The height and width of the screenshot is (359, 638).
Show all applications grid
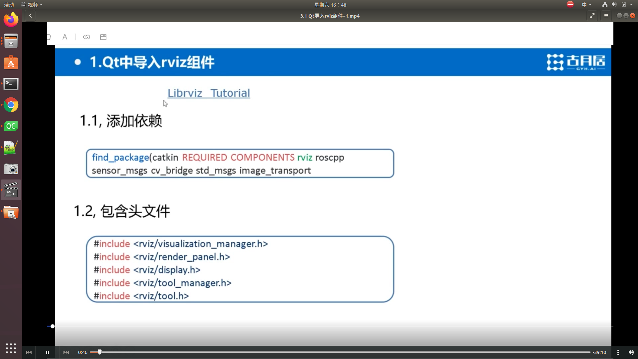click(x=11, y=348)
